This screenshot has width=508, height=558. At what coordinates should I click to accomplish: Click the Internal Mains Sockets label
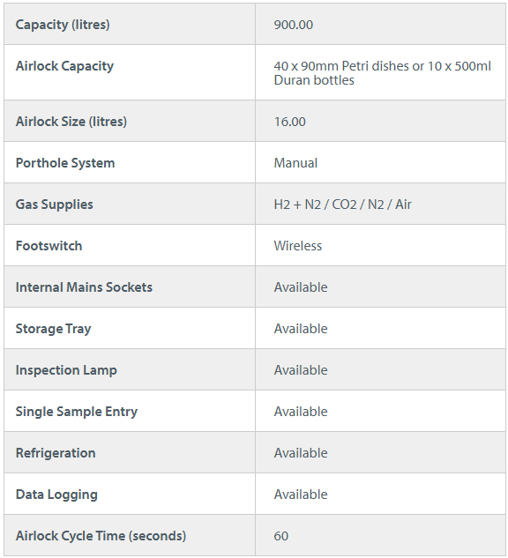click(84, 287)
